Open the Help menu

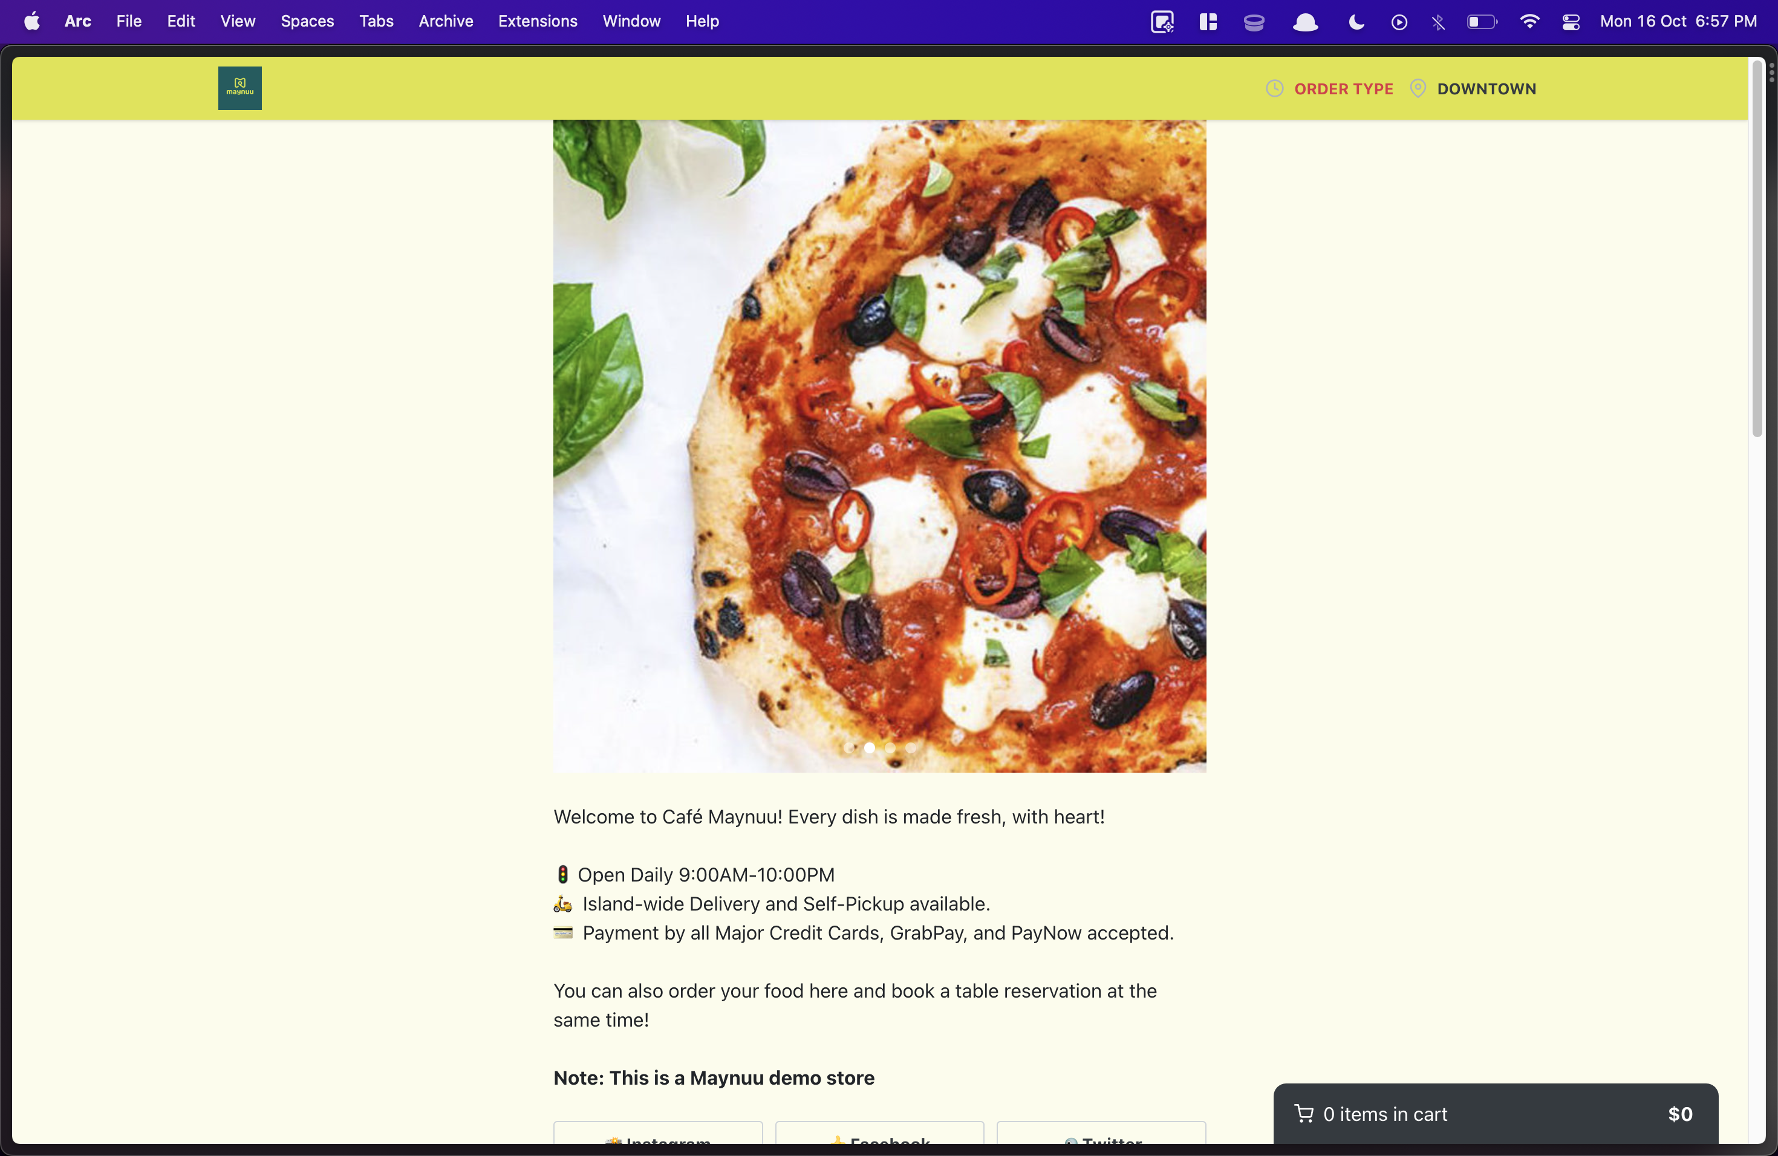(702, 21)
